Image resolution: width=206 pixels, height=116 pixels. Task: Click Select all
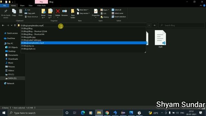(x=117, y=10)
